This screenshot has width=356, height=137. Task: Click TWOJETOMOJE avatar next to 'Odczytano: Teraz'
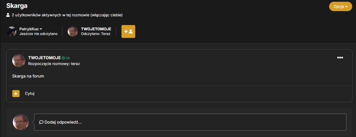coord(73,31)
